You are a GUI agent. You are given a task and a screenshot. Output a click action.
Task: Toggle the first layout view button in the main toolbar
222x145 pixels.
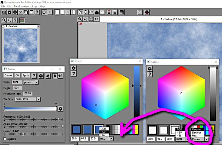pyautogui.click(x=57, y=12)
